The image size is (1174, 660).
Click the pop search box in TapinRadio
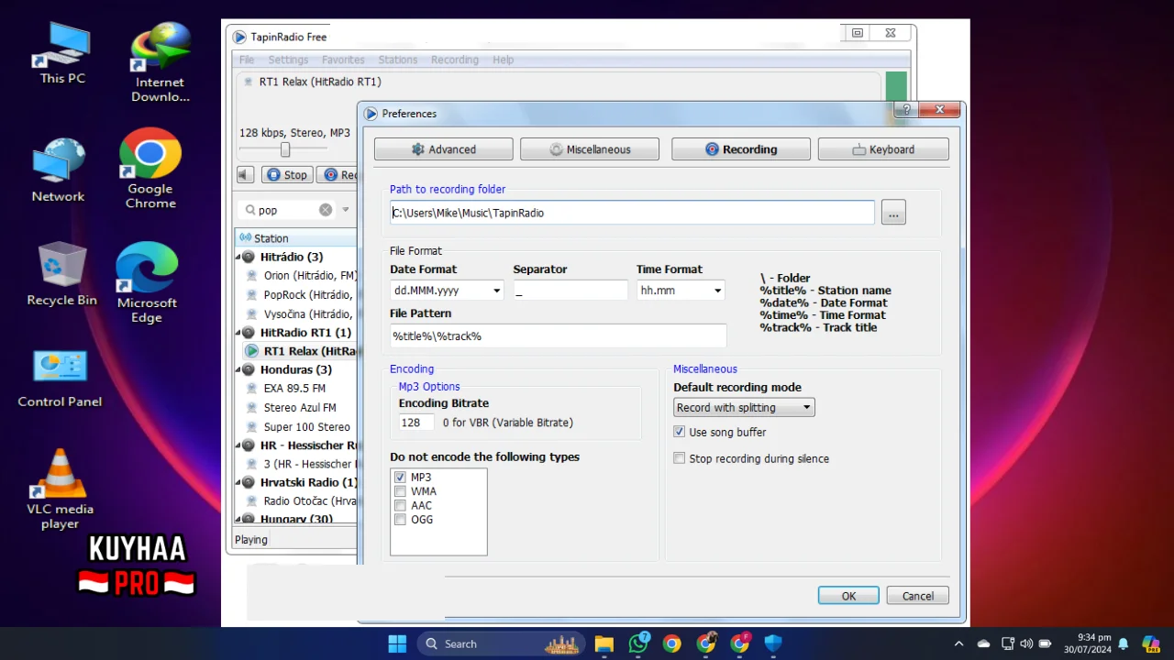click(286, 210)
